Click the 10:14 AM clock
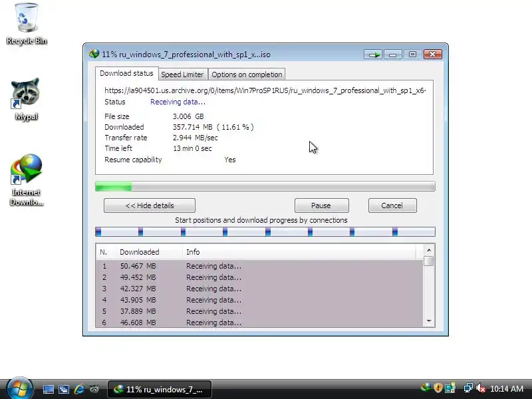 tap(507, 389)
